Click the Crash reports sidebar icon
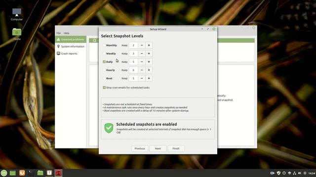Viewport: 316px width, 177px height. (x=58, y=54)
